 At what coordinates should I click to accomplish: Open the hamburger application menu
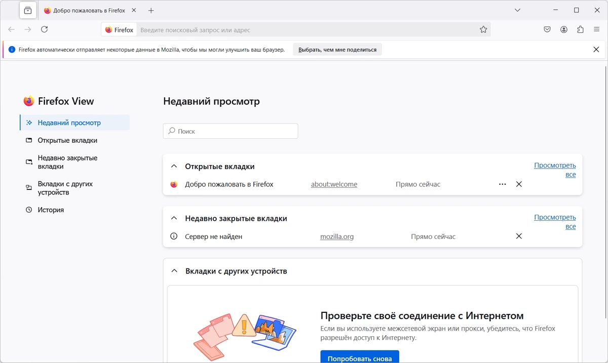pyautogui.click(x=597, y=30)
